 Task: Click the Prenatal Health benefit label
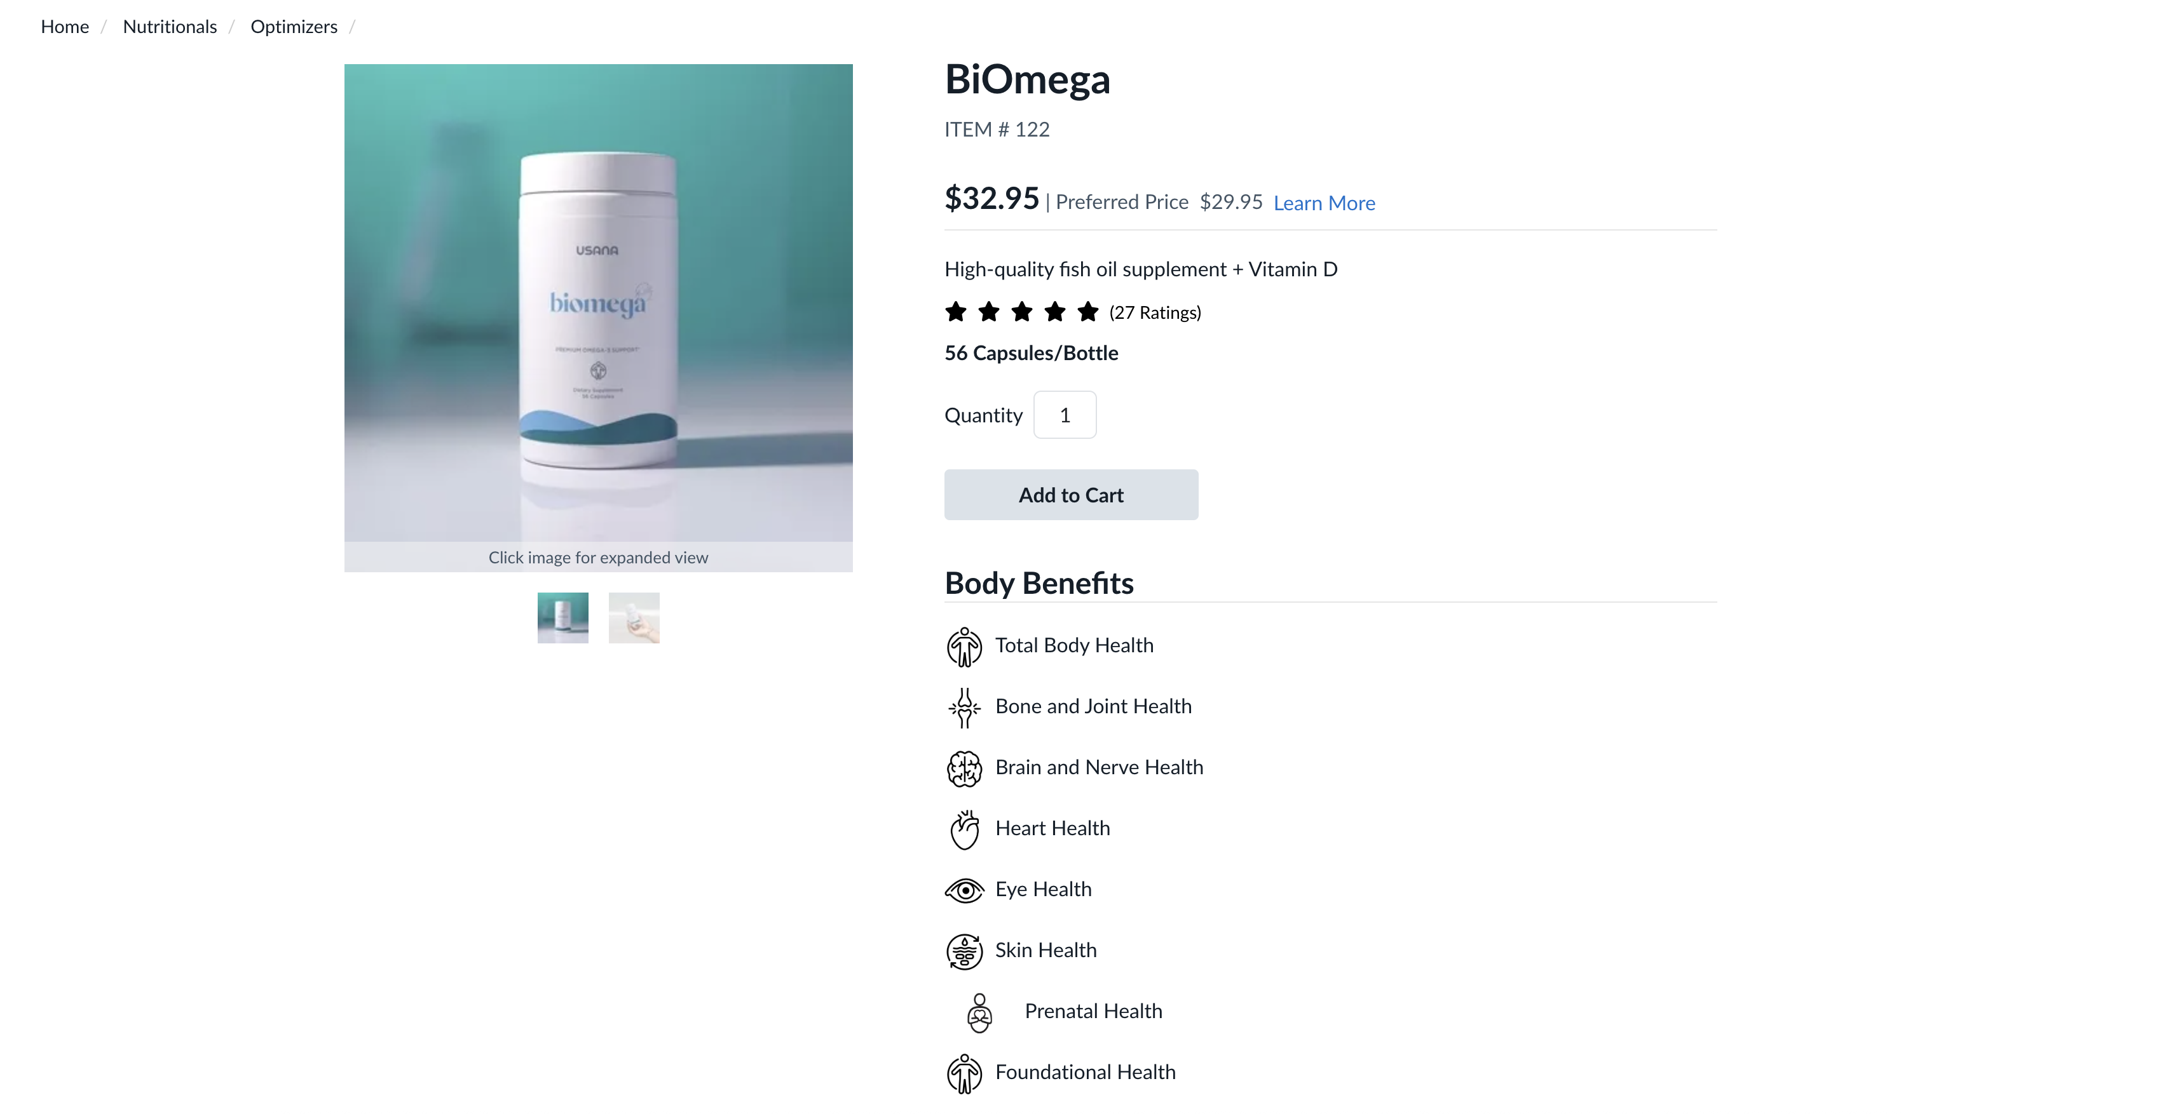[x=1093, y=1012]
